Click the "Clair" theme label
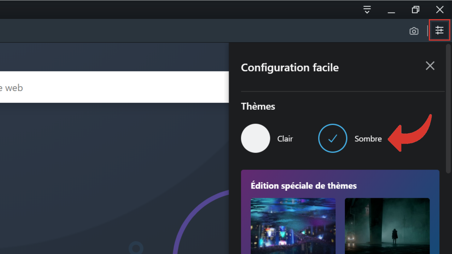The width and height of the screenshot is (452, 254). pyautogui.click(x=285, y=139)
